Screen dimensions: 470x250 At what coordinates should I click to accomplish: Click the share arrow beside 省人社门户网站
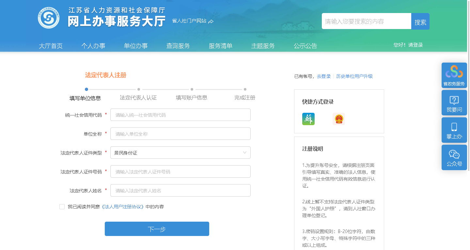(211, 21)
